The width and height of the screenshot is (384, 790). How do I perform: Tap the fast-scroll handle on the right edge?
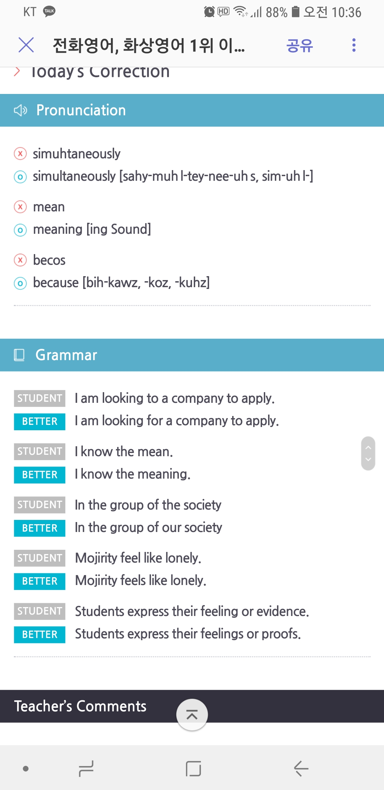click(368, 453)
